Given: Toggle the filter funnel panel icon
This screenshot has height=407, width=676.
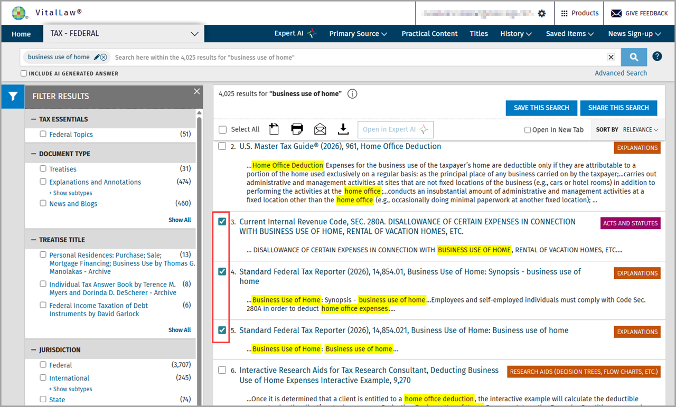Looking at the screenshot, I should point(13,96).
